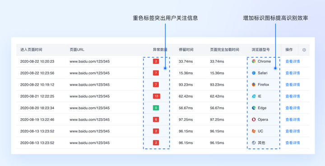Click the red 2 badge in UC row
The image size is (325, 166).
click(x=156, y=131)
